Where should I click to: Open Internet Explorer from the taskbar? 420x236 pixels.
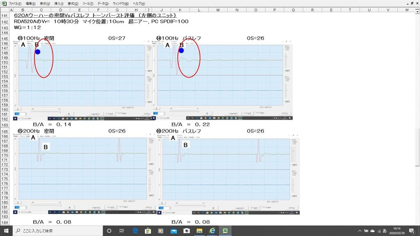212,231
